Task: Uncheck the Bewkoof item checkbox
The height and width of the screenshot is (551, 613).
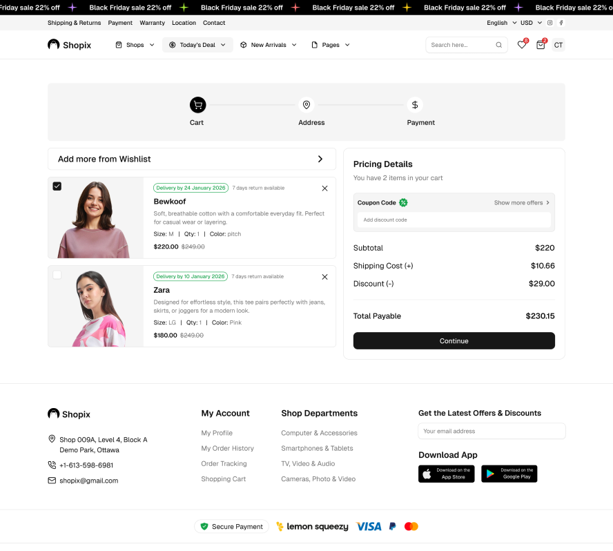Action: (57, 186)
